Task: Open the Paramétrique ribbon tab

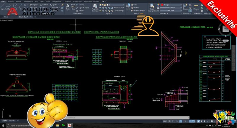Action: tap(28, 1)
